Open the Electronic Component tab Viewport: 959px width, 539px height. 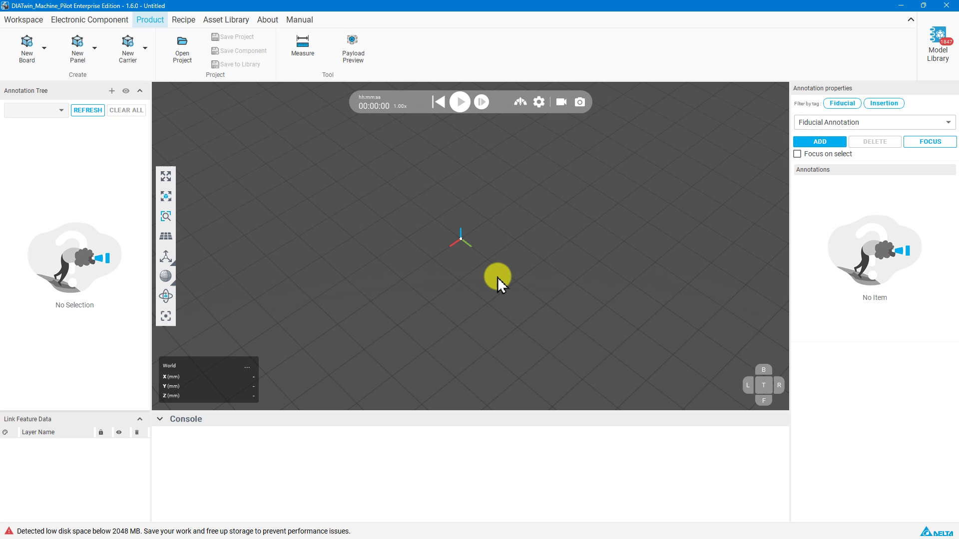[89, 20]
